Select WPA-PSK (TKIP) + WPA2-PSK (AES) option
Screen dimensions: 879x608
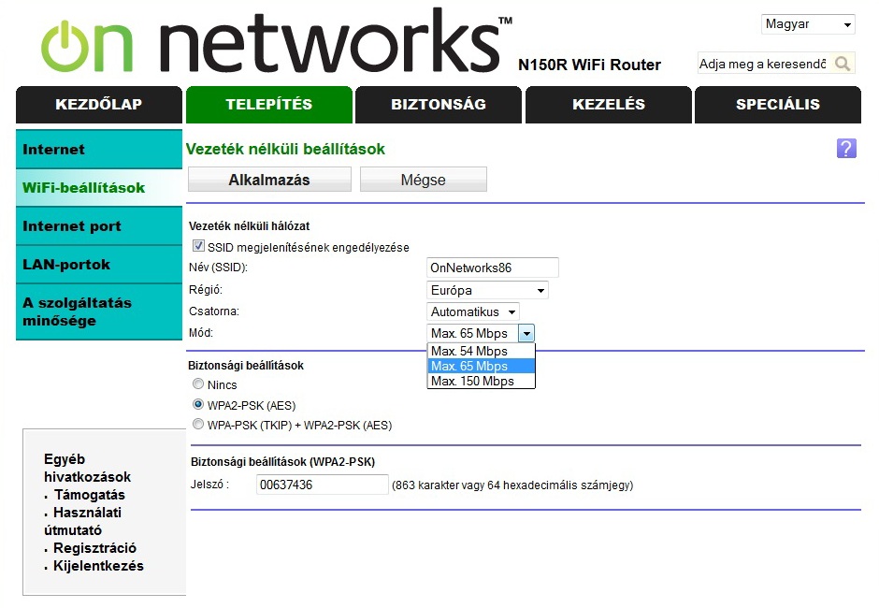(x=198, y=424)
